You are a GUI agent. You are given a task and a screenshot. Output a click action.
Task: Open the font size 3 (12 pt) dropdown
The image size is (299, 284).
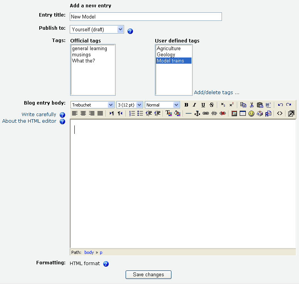129,105
